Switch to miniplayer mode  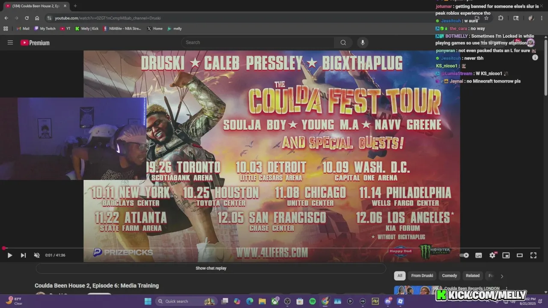pyautogui.click(x=506, y=255)
